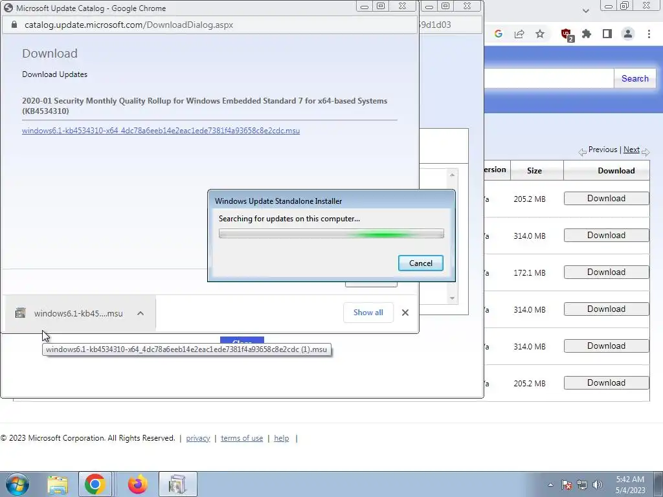Open the help link in footer
The image size is (663, 497).
point(282,438)
